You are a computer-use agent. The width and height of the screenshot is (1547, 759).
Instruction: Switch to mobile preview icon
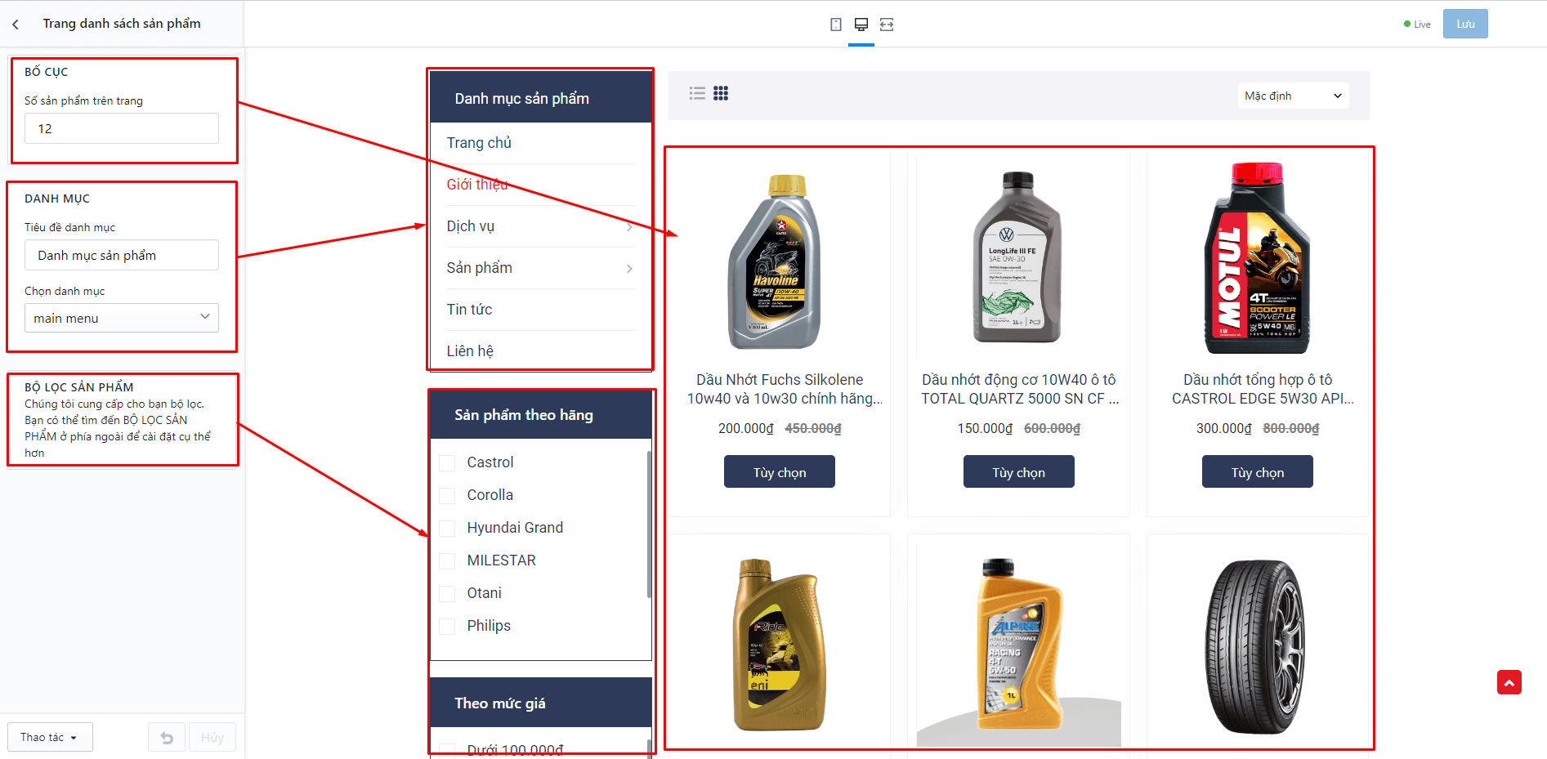(835, 25)
